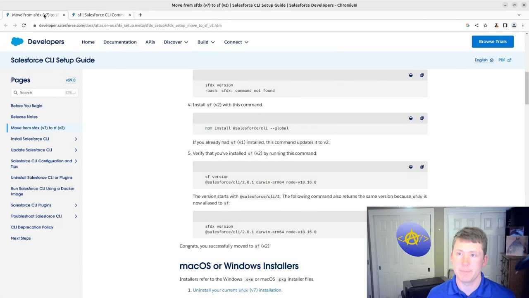Click the Browse Trials button
The image size is (529, 298).
(x=493, y=41)
